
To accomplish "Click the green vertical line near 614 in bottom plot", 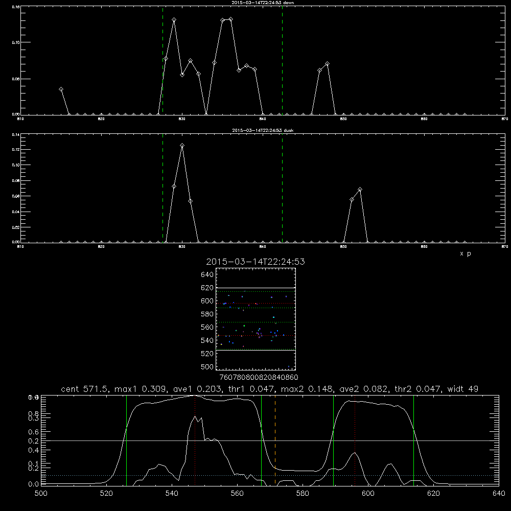I will point(413,439).
